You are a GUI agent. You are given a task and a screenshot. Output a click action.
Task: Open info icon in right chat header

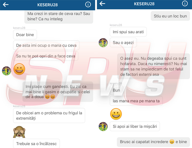click(185, 4)
